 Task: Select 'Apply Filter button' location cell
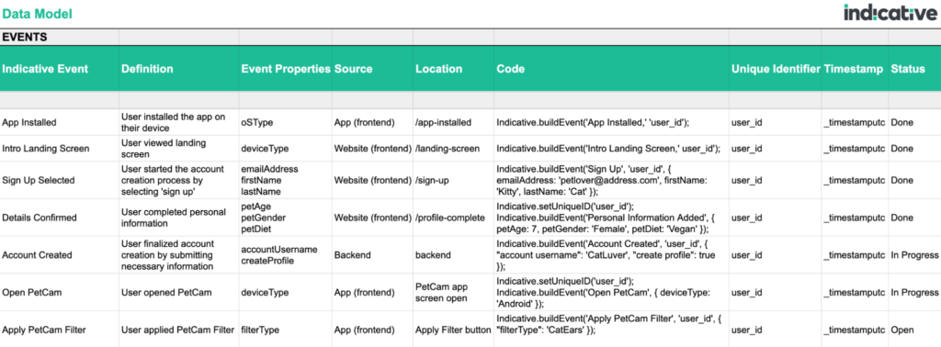point(452,330)
